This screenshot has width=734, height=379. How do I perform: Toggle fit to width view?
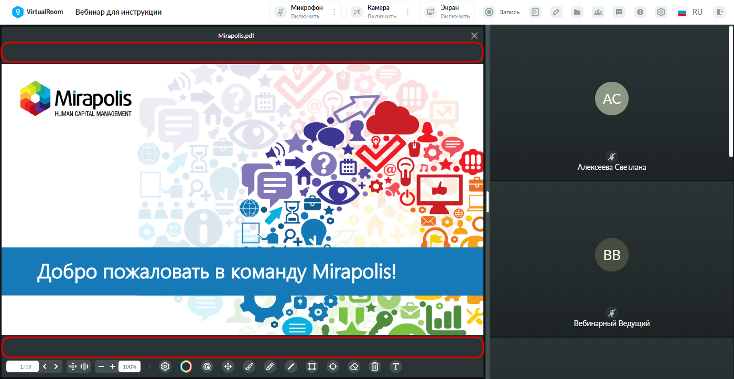[84, 366]
